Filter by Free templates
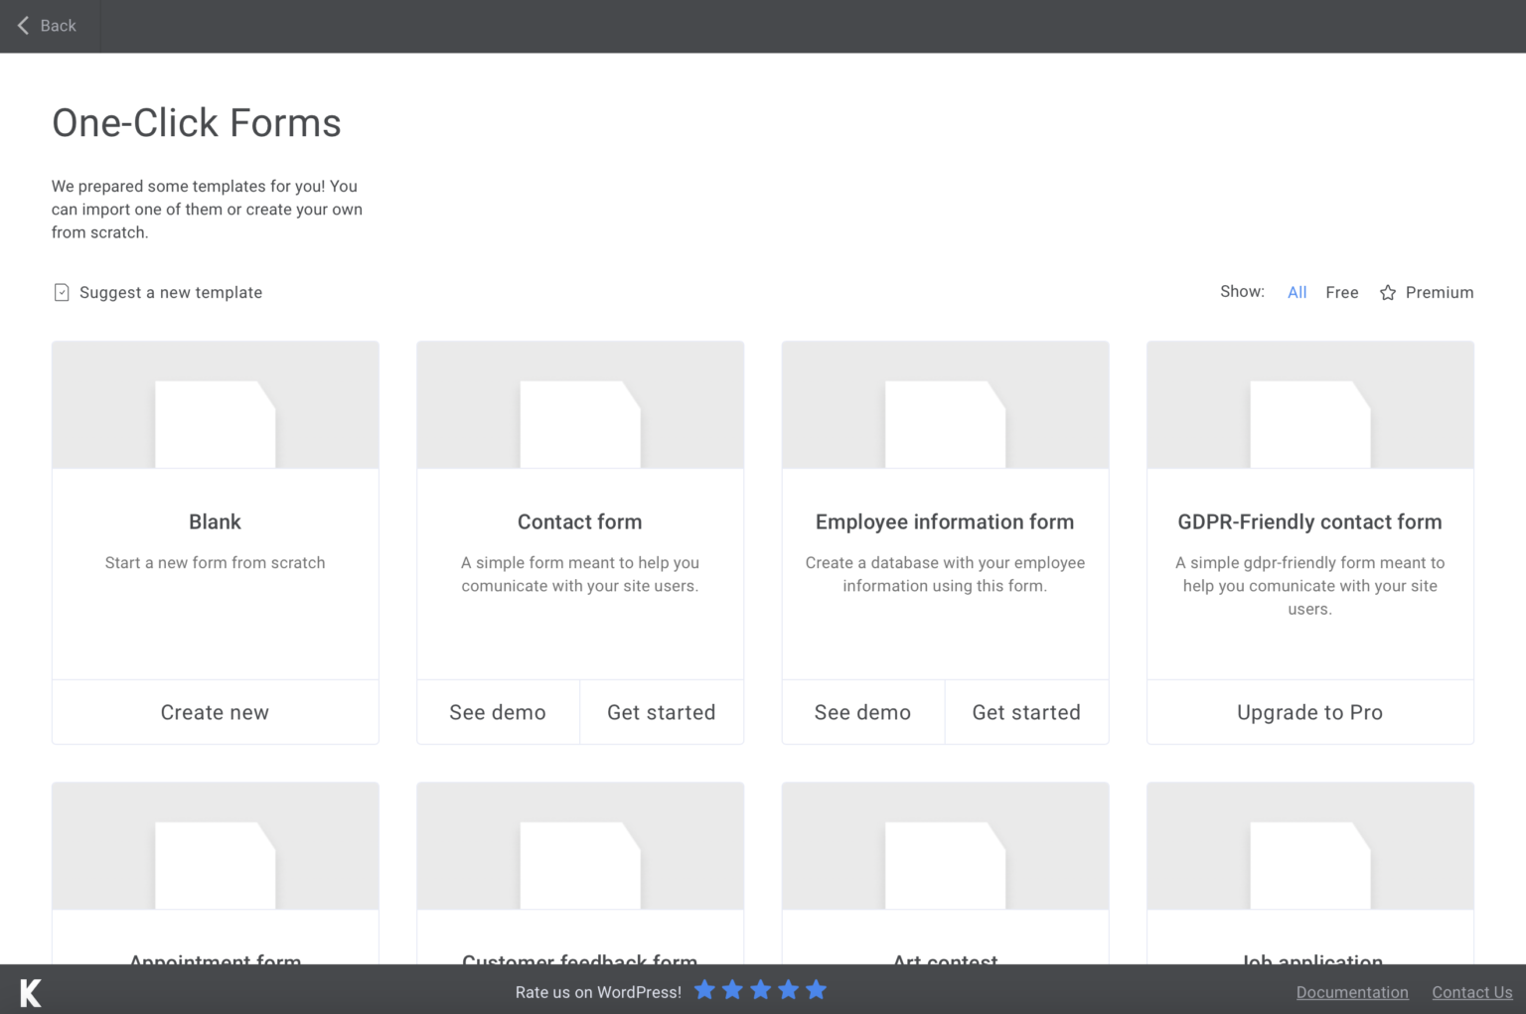This screenshot has width=1526, height=1014. [x=1341, y=292]
